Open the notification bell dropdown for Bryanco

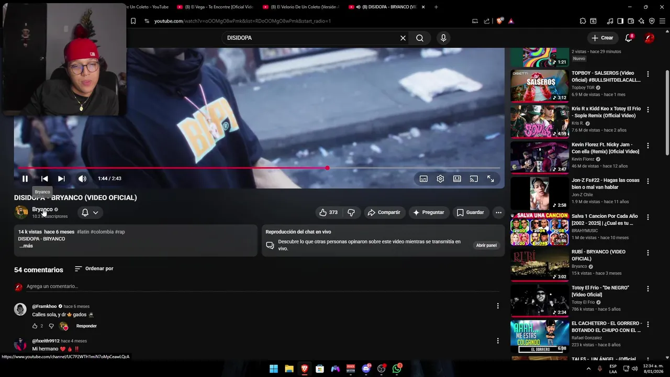[90, 212]
